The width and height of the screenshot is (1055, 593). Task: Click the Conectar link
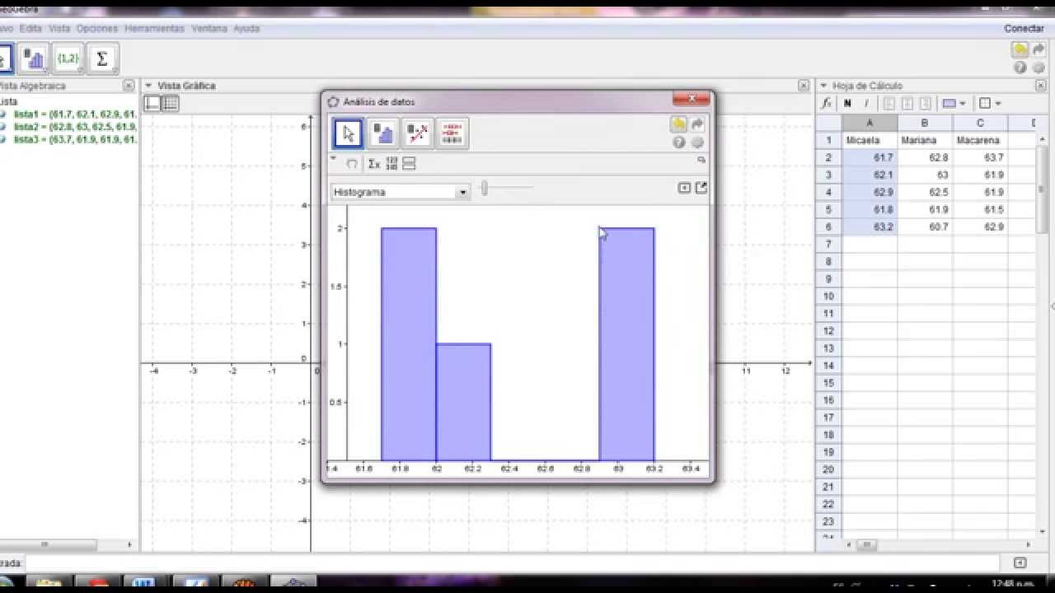[1024, 28]
